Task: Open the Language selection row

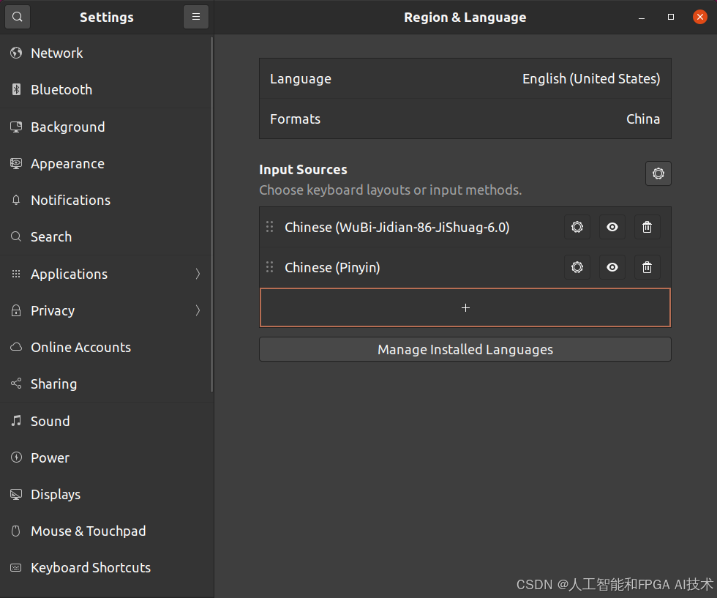Action: tap(465, 79)
